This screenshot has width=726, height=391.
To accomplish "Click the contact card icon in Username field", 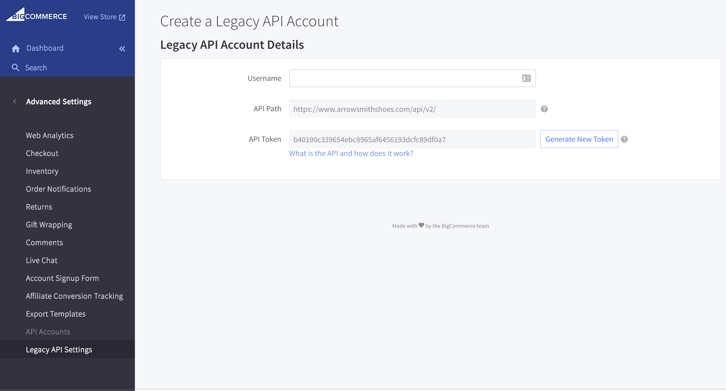I will pos(526,78).
